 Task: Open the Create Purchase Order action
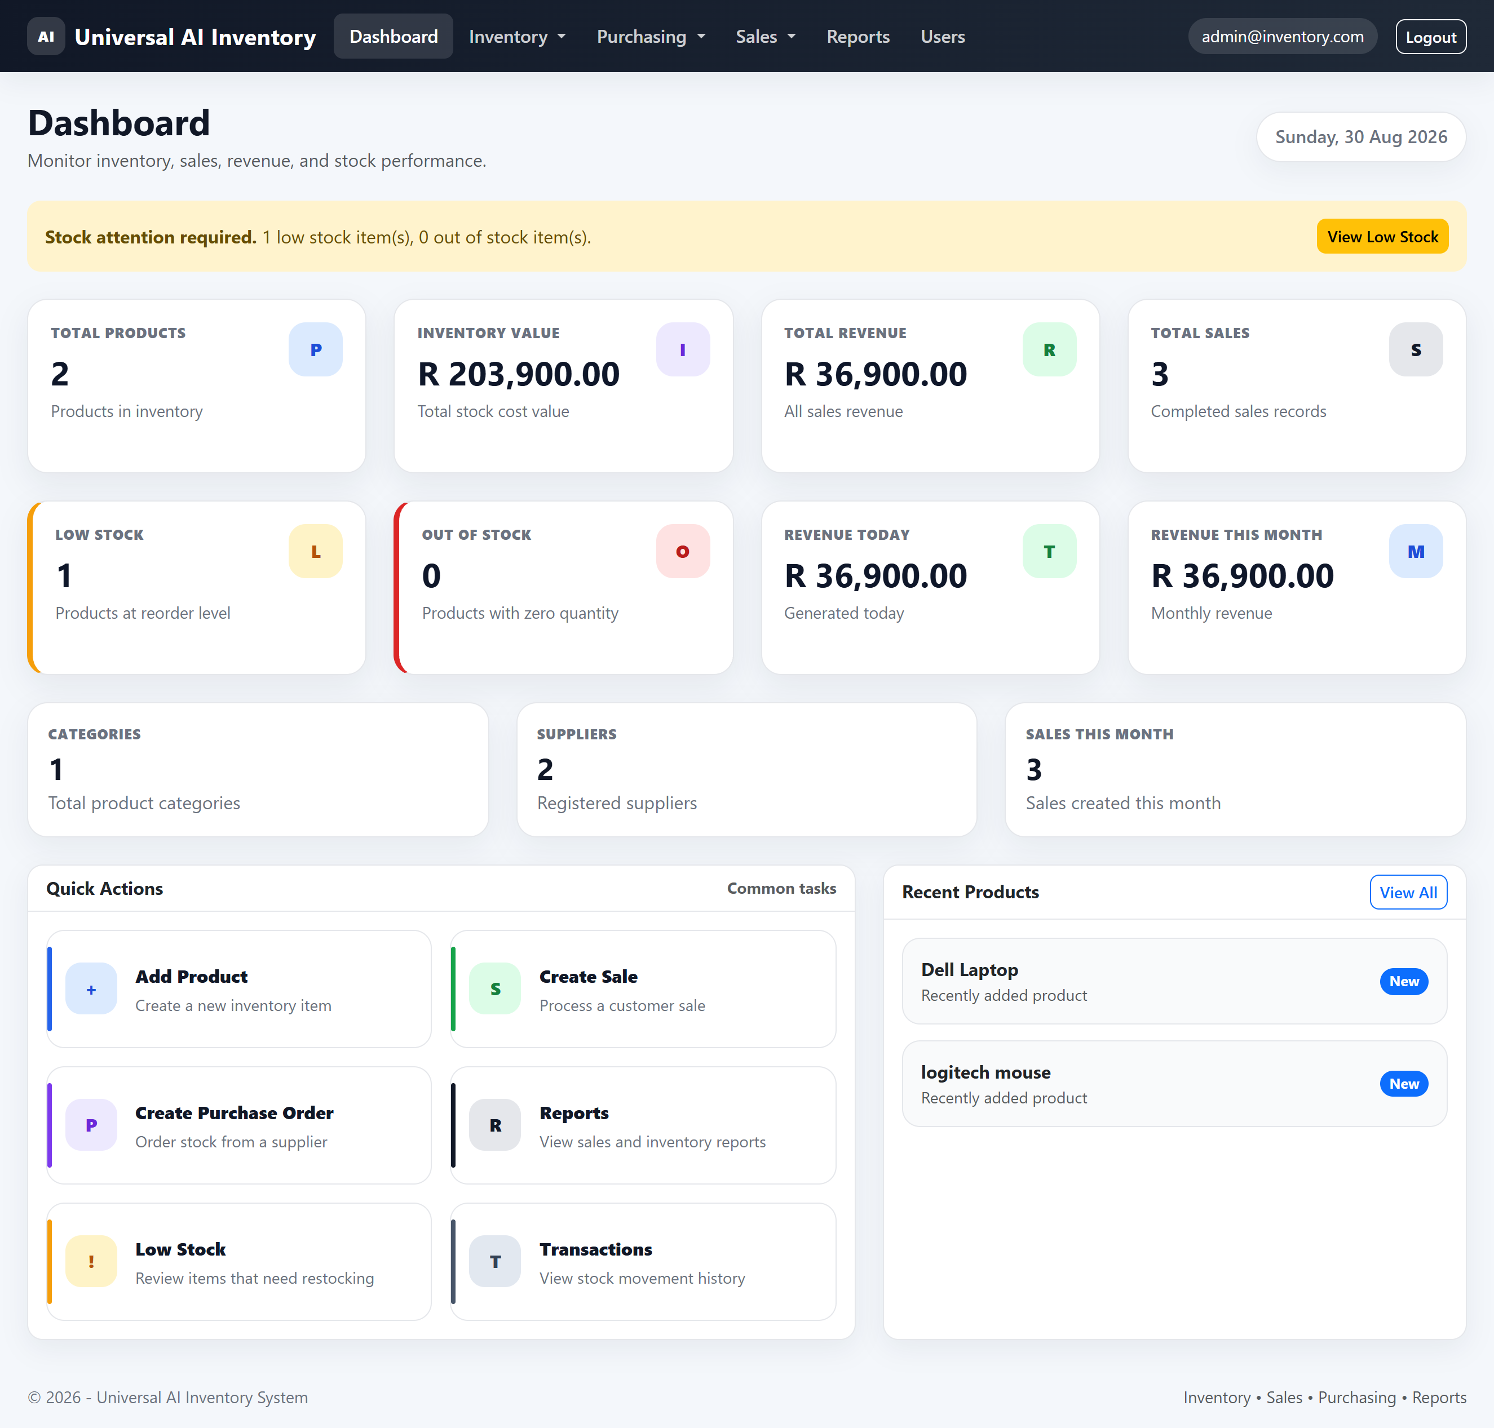pyautogui.click(x=239, y=1125)
